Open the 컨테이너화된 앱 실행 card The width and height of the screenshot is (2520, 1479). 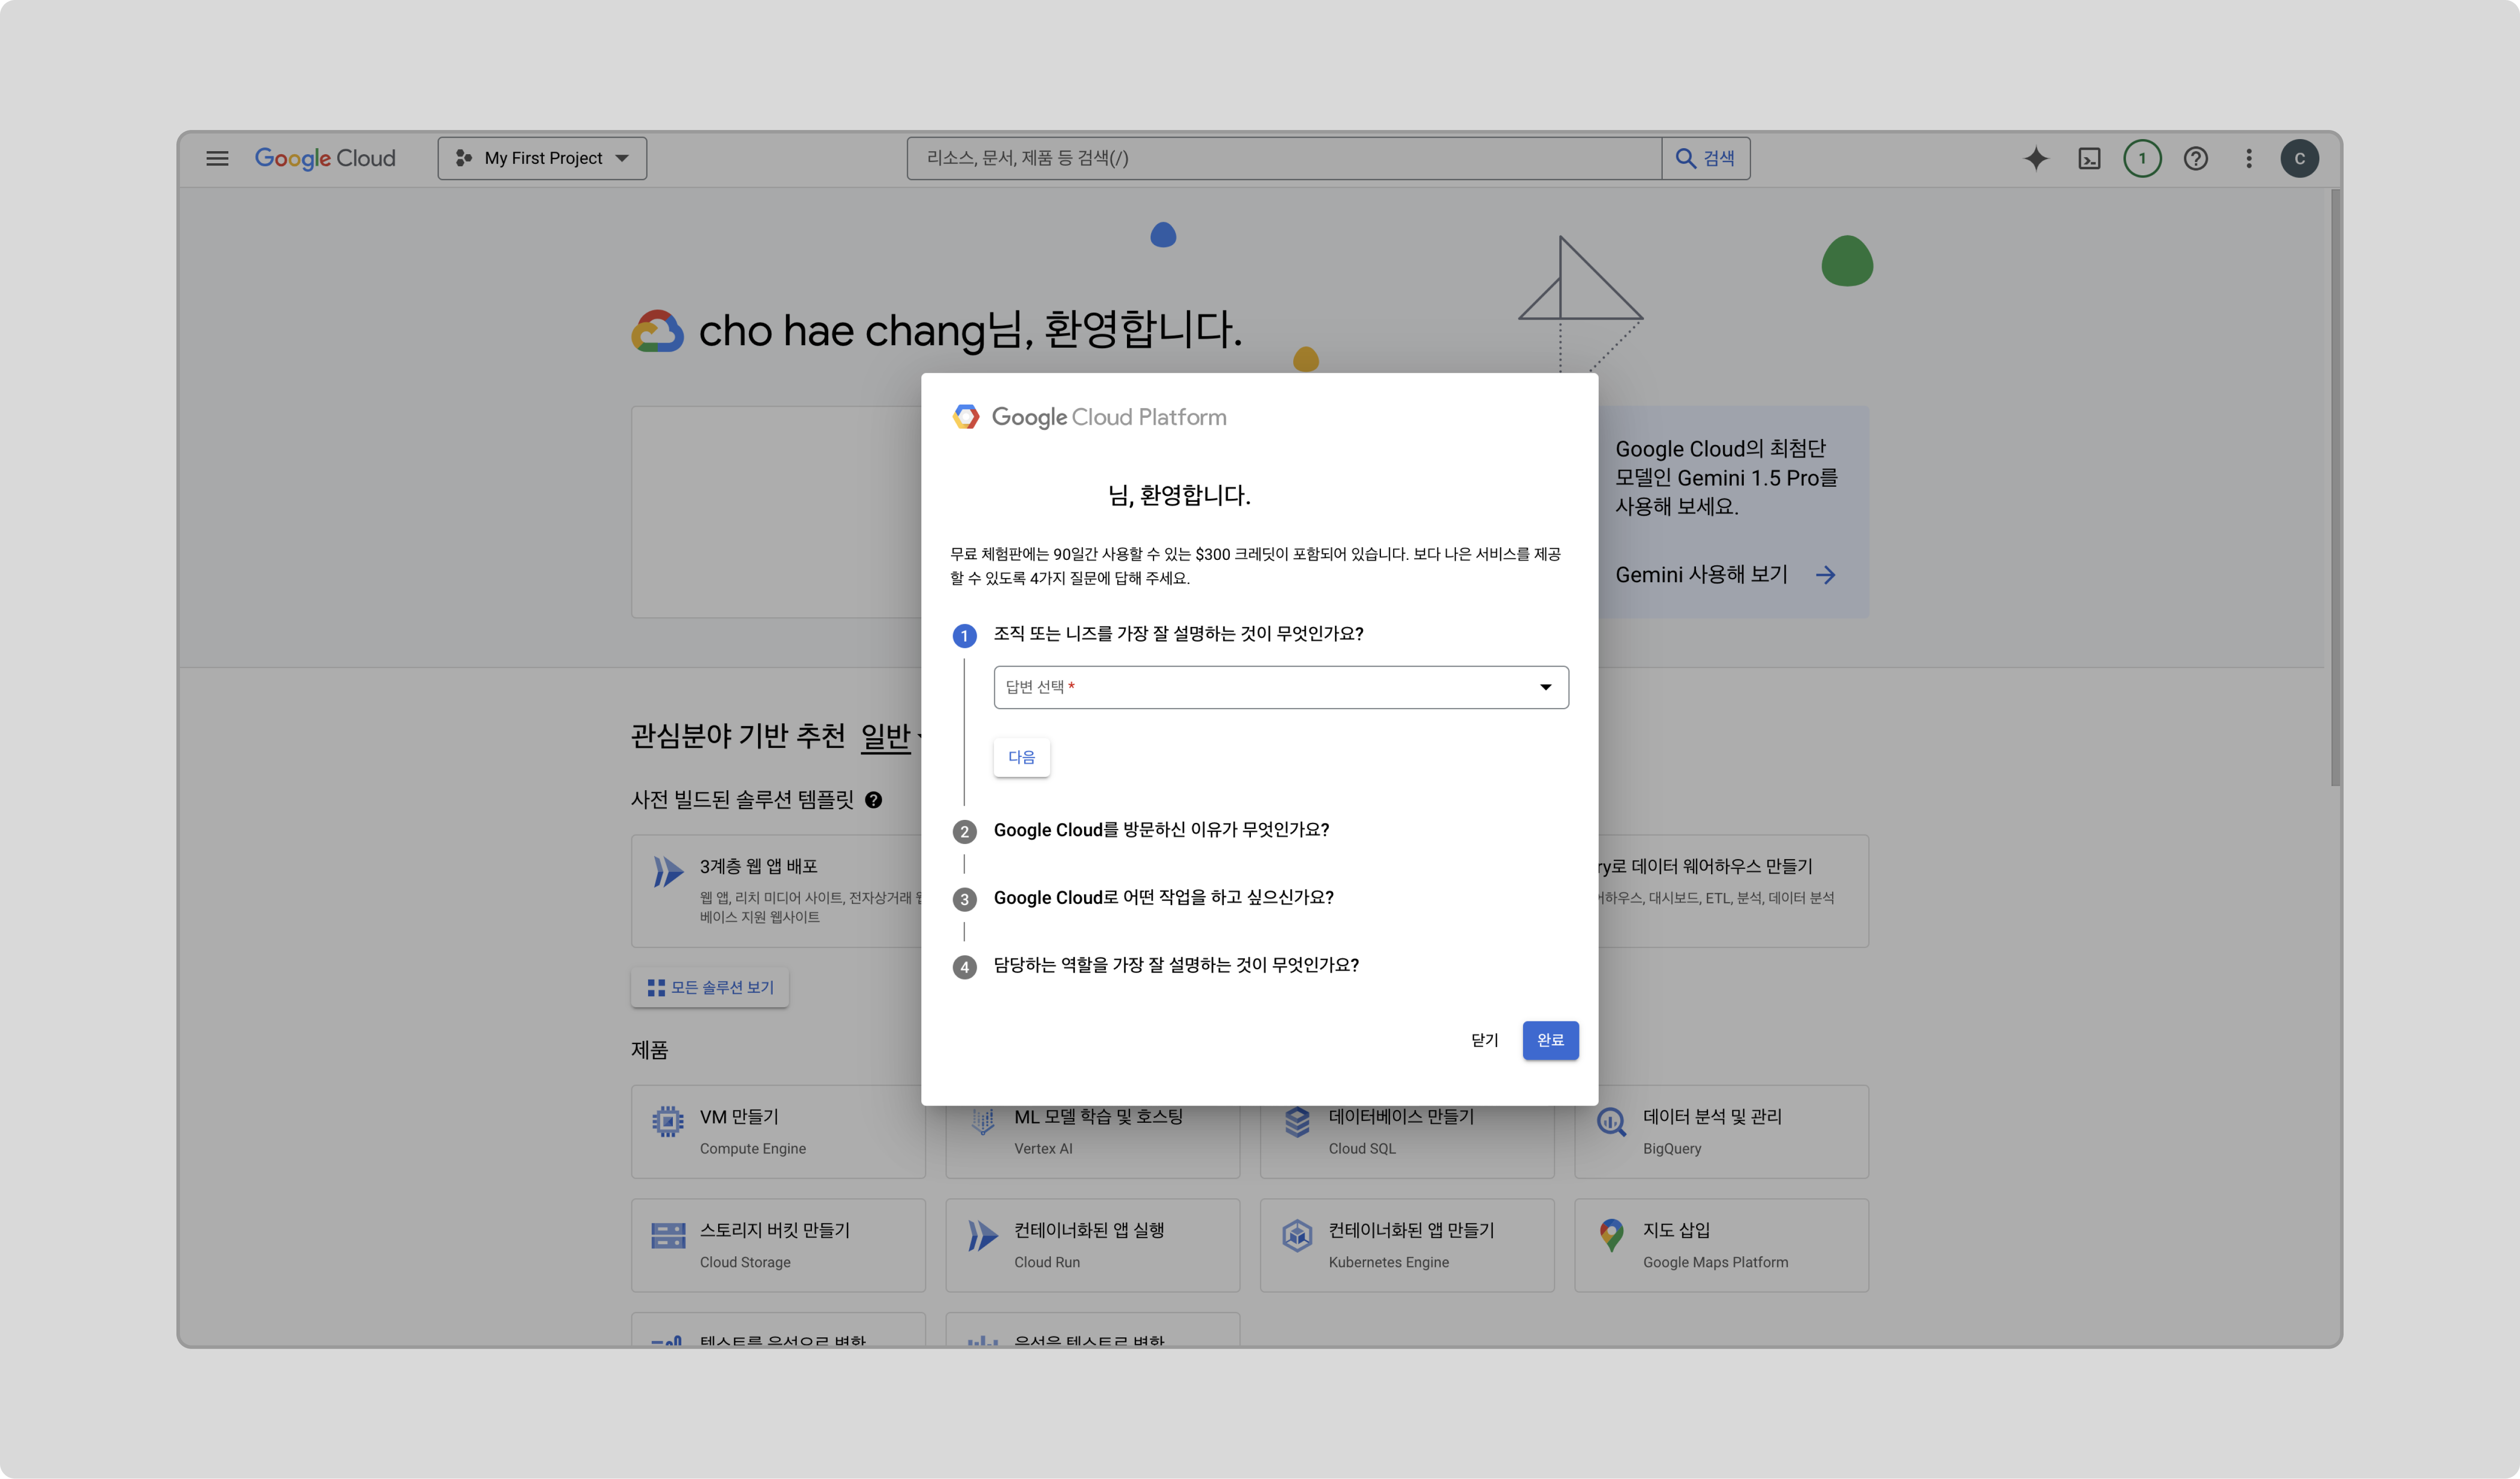[x=1093, y=1246]
